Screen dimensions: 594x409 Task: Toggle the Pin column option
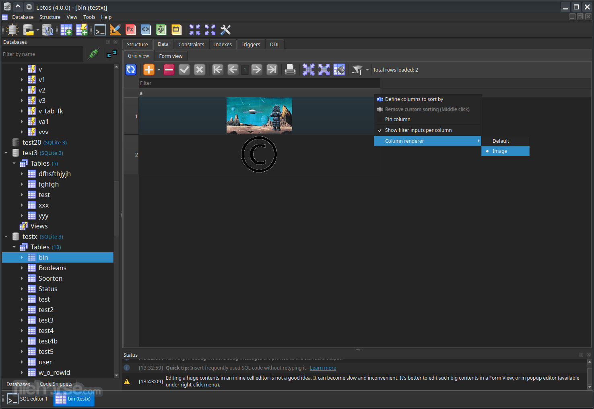click(x=428, y=119)
